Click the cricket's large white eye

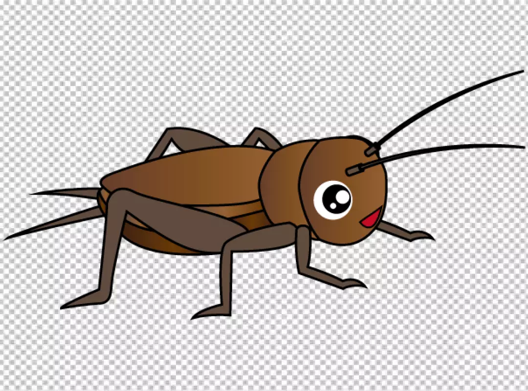pyautogui.click(x=332, y=199)
